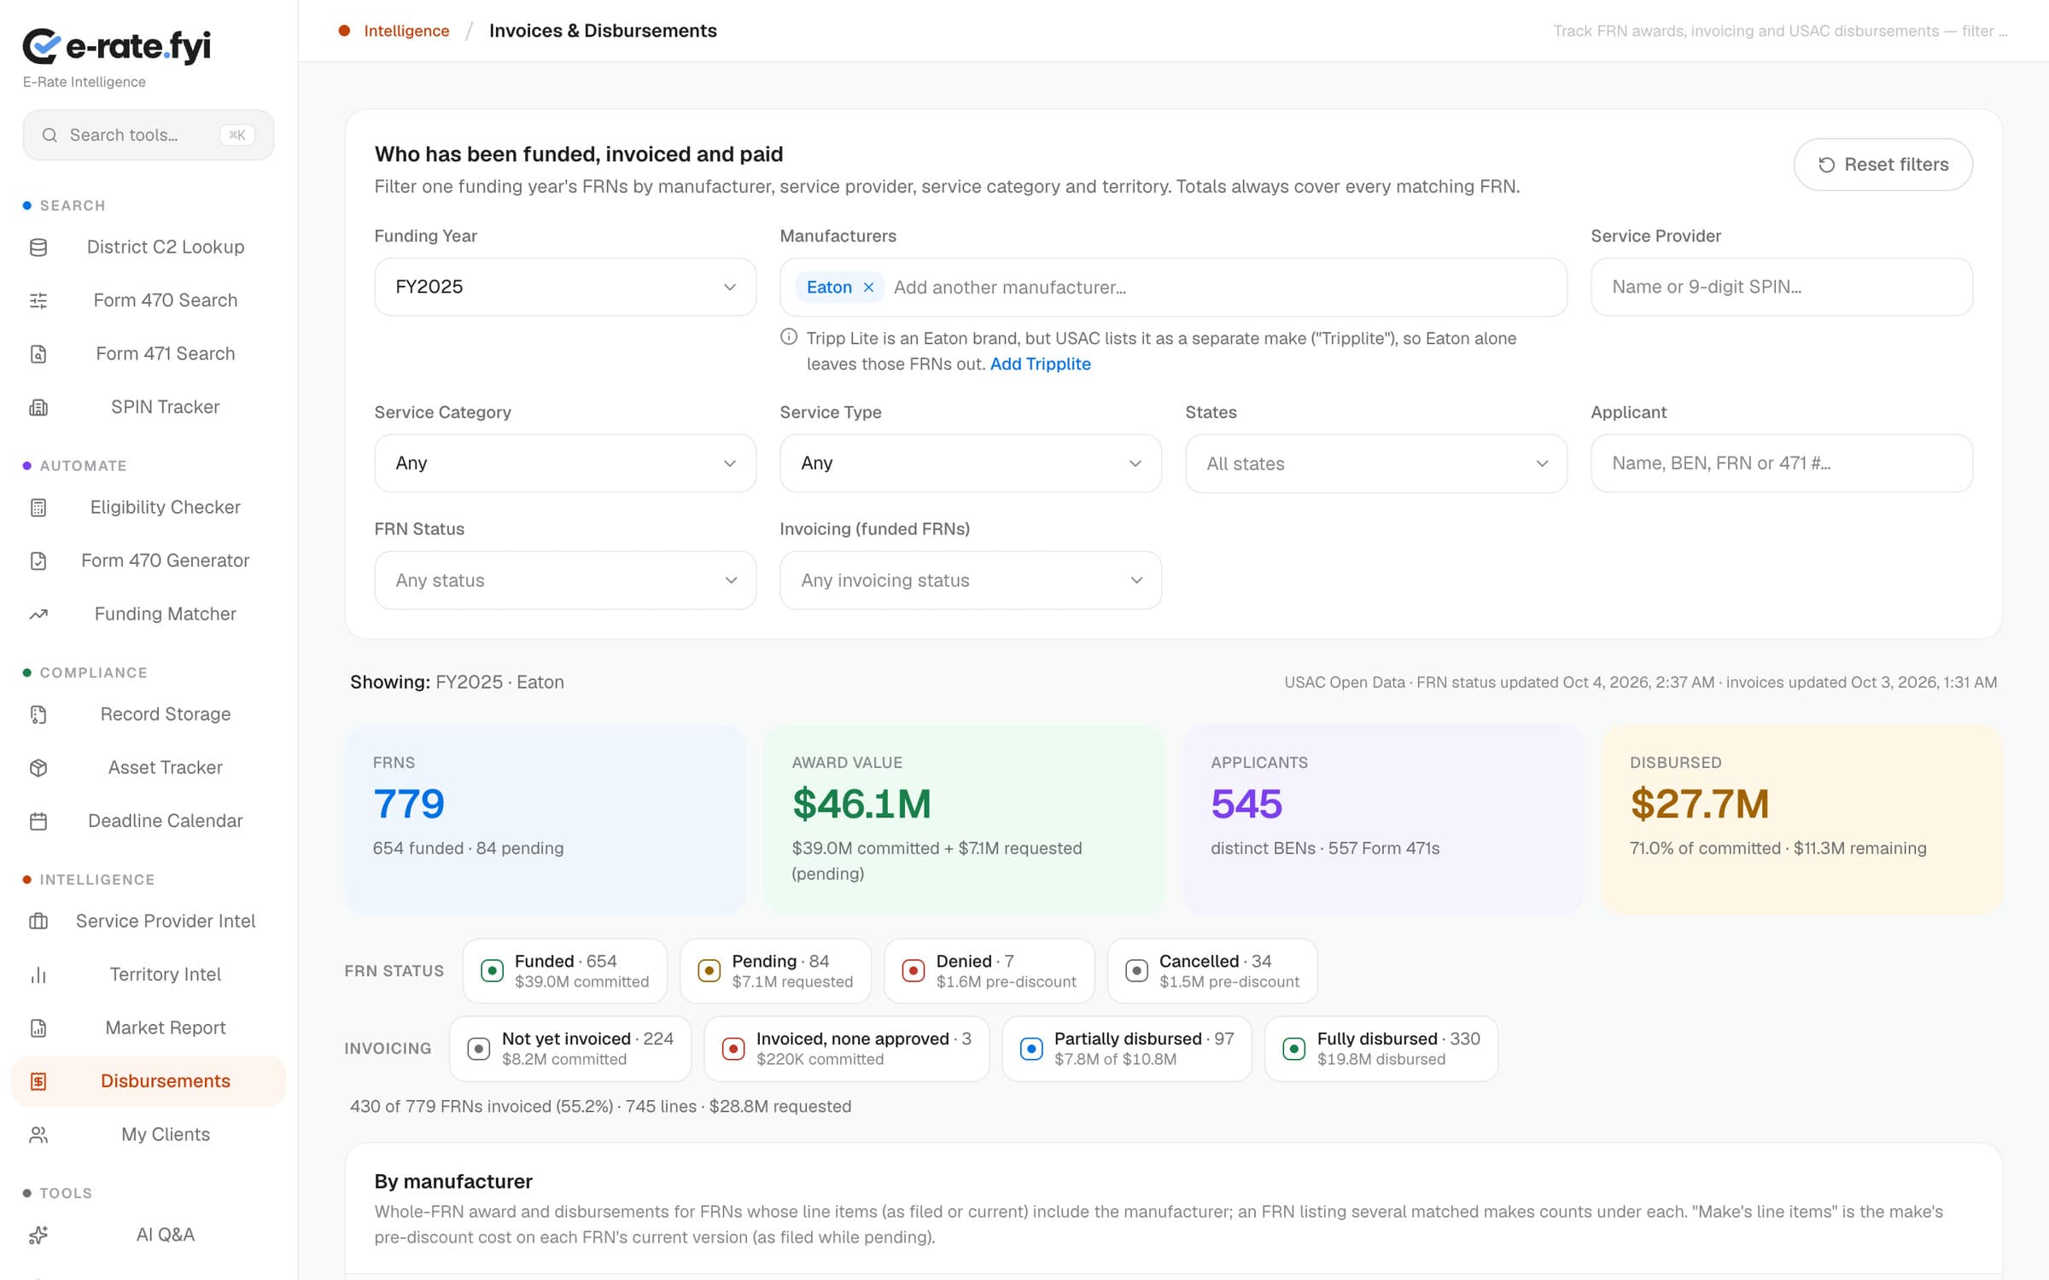2049x1280 pixels.
Task: Toggle the Not yet invoiced filter chip
Action: click(x=570, y=1049)
